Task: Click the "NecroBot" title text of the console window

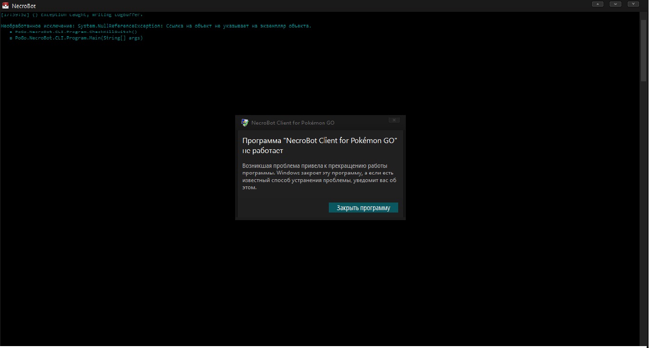Action: point(24,6)
